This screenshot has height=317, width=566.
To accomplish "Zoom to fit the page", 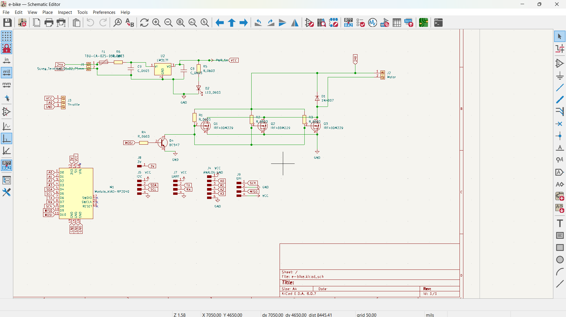I will [x=181, y=22].
